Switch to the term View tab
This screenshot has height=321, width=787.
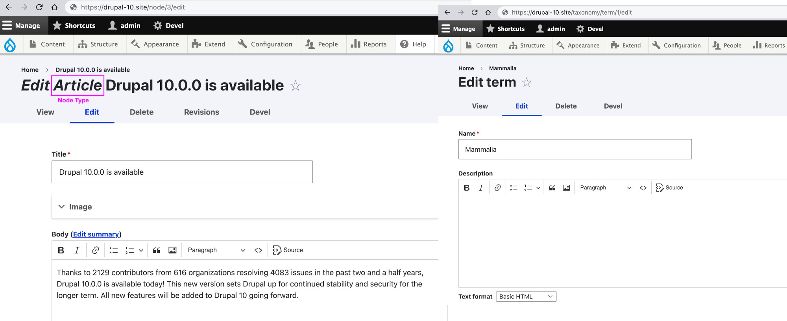[x=480, y=106]
